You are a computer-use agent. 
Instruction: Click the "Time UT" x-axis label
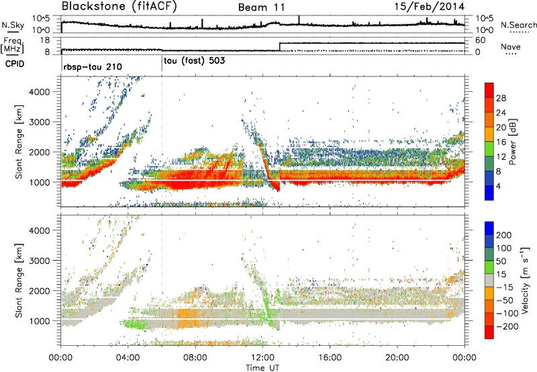[x=262, y=368]
